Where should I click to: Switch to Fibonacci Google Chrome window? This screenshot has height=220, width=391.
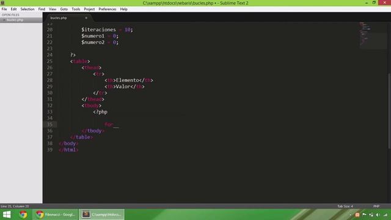(56, 215)
